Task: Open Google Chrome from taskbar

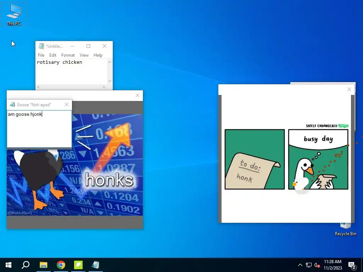Action: (x=61, y=265)
